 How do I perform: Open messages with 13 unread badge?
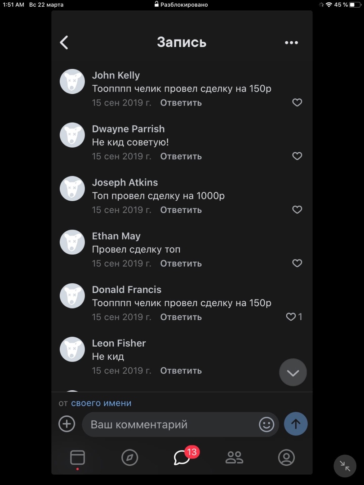pos(182,458)
